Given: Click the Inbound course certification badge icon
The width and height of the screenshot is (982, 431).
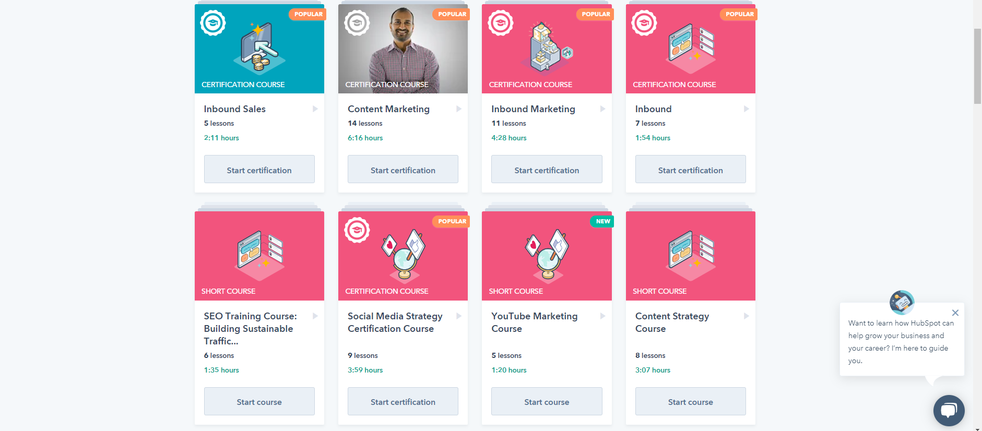Looking at the screenshot, I should pyautogui.click(x=644, y=23).
